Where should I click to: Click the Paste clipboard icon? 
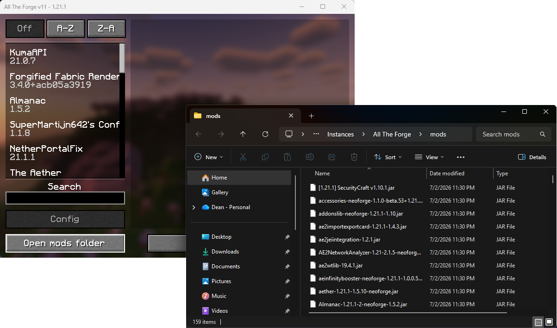[288, 157]
